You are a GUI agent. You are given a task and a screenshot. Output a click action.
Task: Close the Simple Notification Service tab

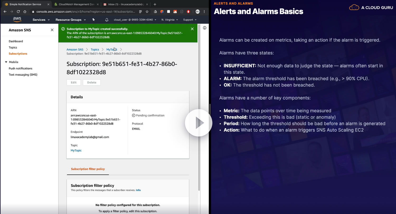pyautogui.click(x=48, y=4)
